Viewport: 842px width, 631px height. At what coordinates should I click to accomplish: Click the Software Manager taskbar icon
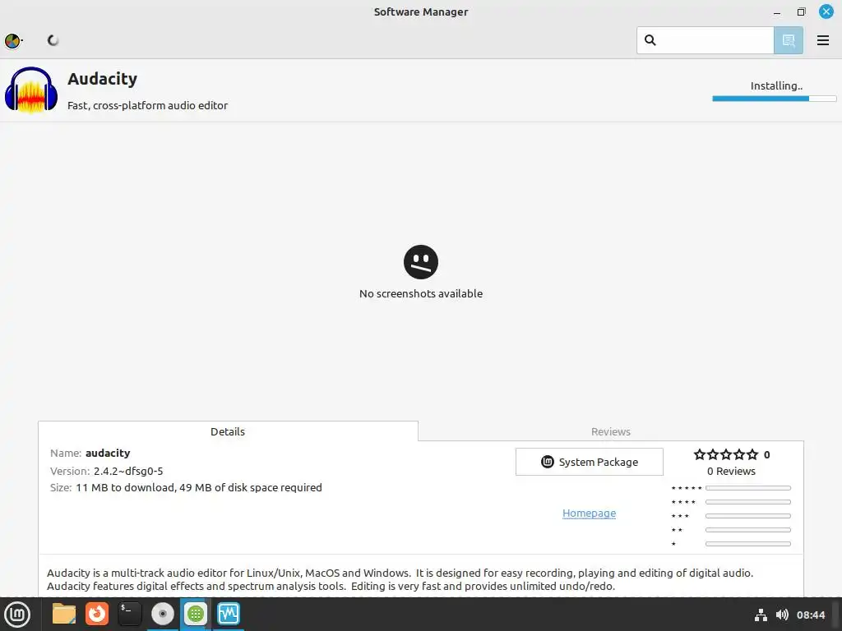coord(196,615)
